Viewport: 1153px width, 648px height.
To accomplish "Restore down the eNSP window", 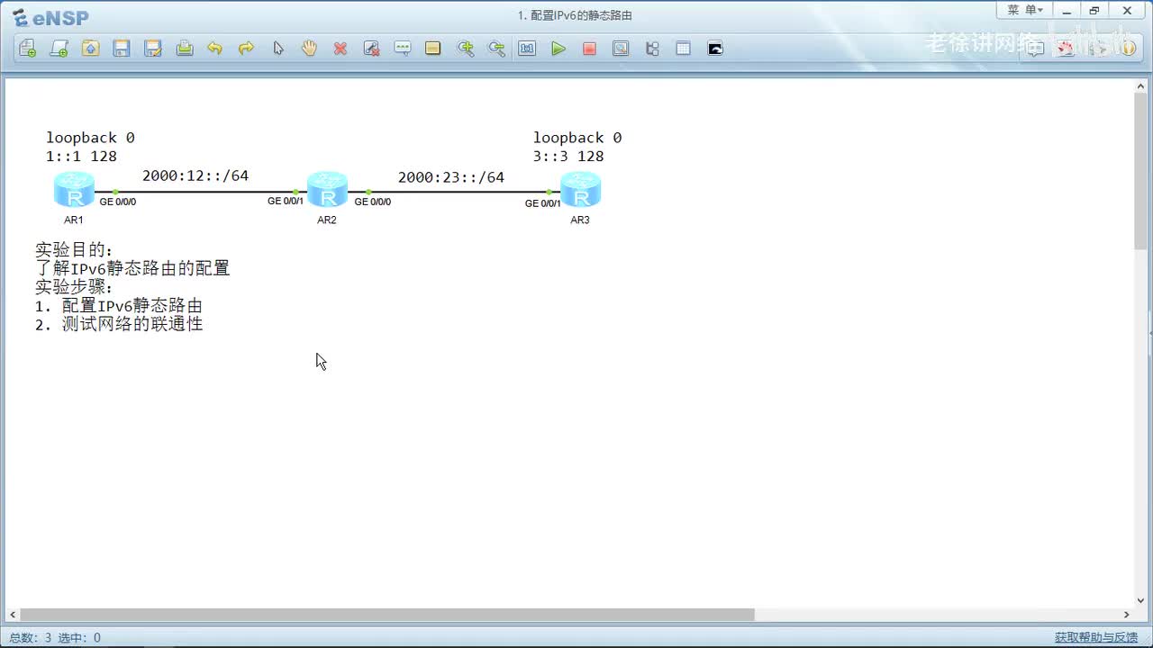I will (1094, 10).
